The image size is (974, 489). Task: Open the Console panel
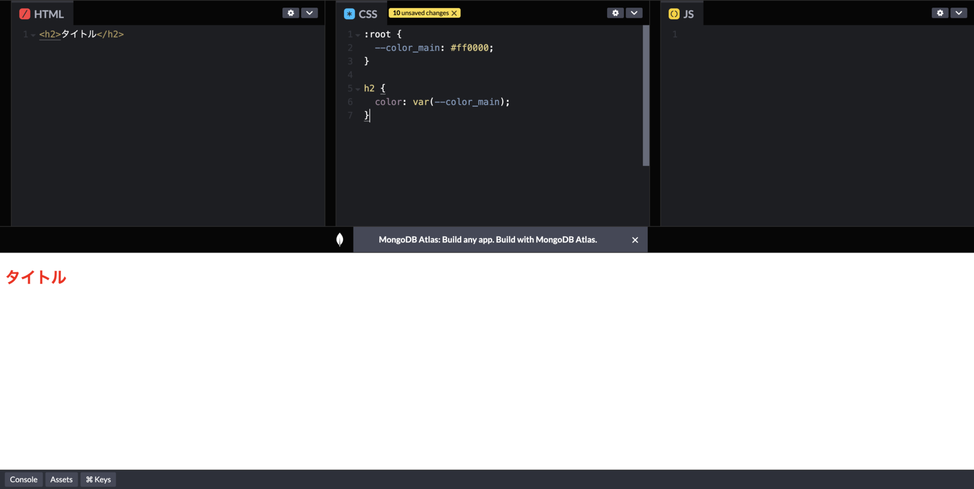coord(24,479)
